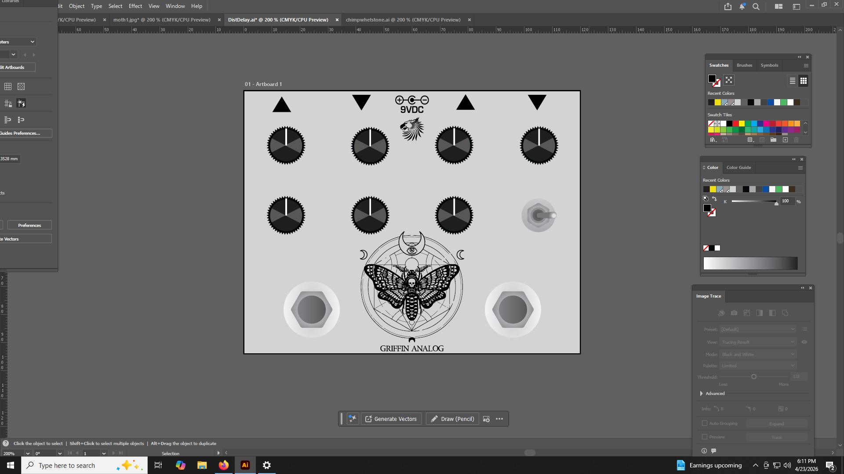Viewport: 844px width, 474px height.
Task: Click the Draw (Pencil) button
Action: (452, 419)
